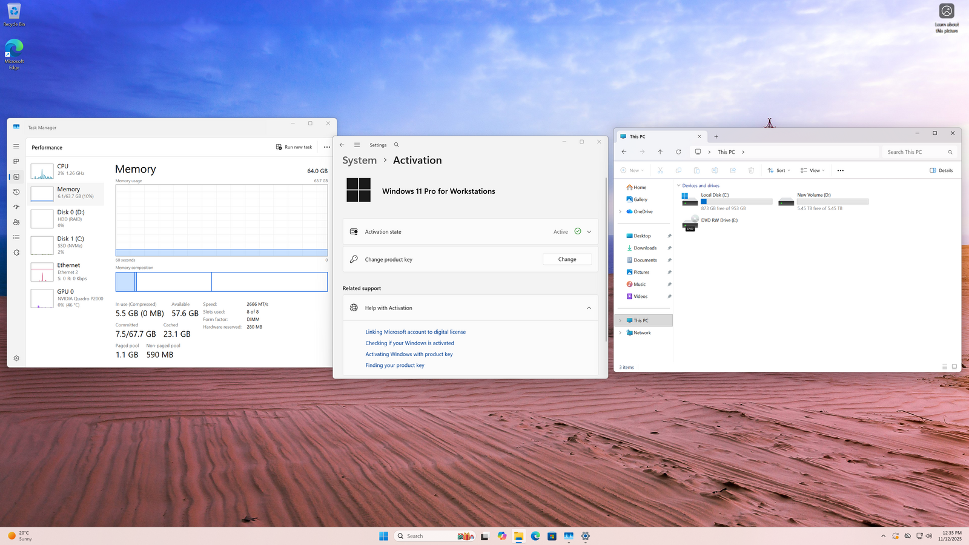The image size is (969, 545).
Task: Toggle Task Manager navigation hamburger menu
Action: (16, 147)
